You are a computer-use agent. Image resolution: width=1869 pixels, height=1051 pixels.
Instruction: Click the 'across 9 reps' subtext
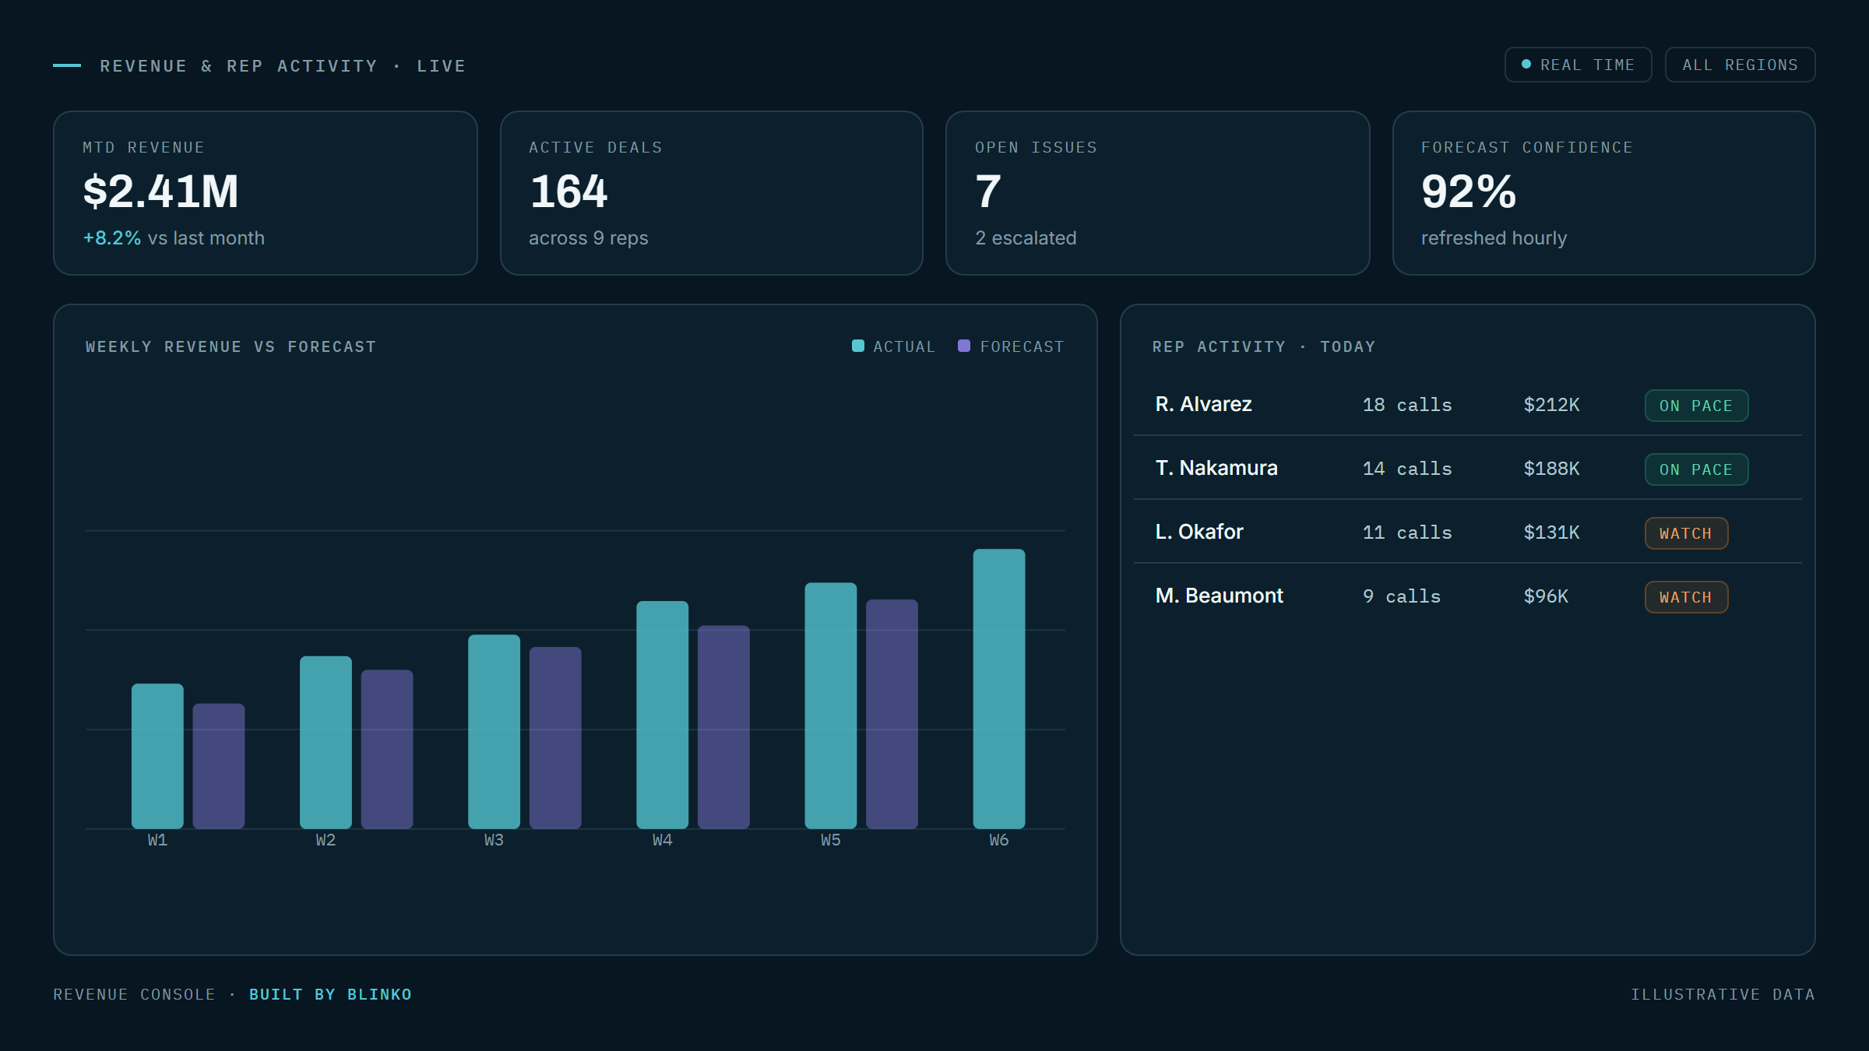[588, 238]
